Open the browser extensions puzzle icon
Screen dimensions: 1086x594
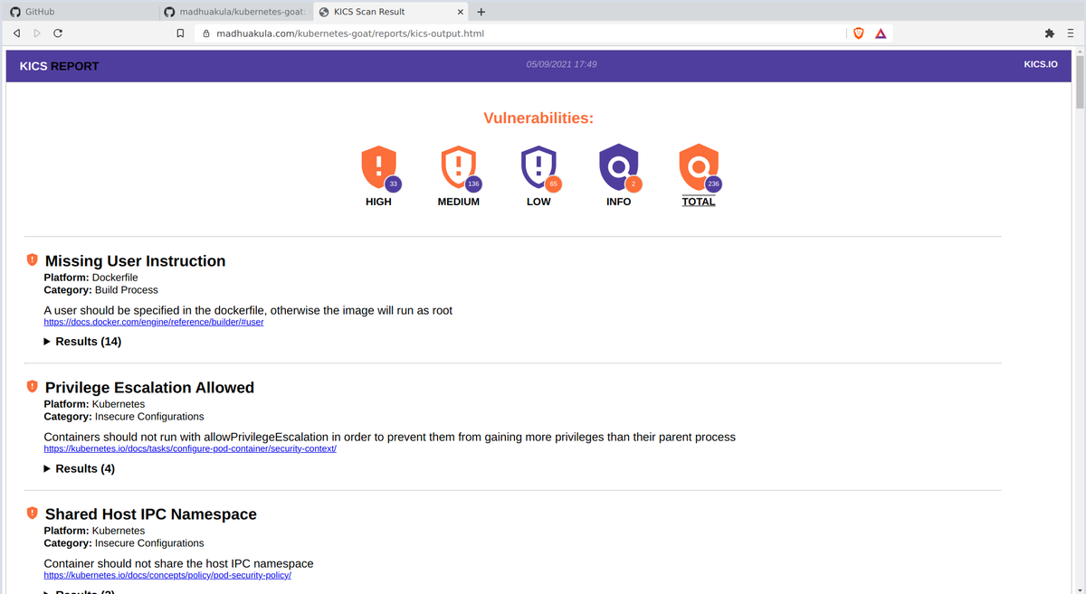point(1049,33)
